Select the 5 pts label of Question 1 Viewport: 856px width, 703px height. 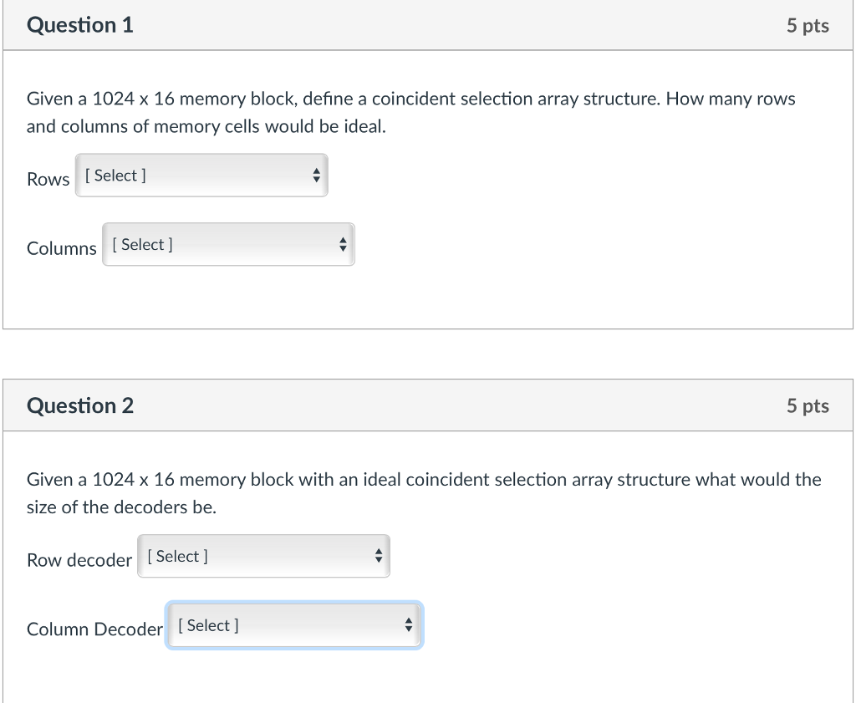(808, 25)
